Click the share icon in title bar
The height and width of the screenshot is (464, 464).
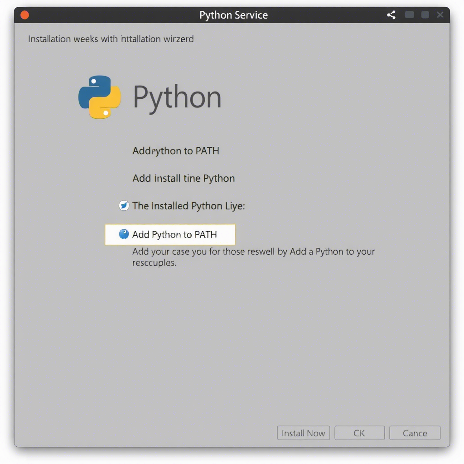(x=391, y=15)
